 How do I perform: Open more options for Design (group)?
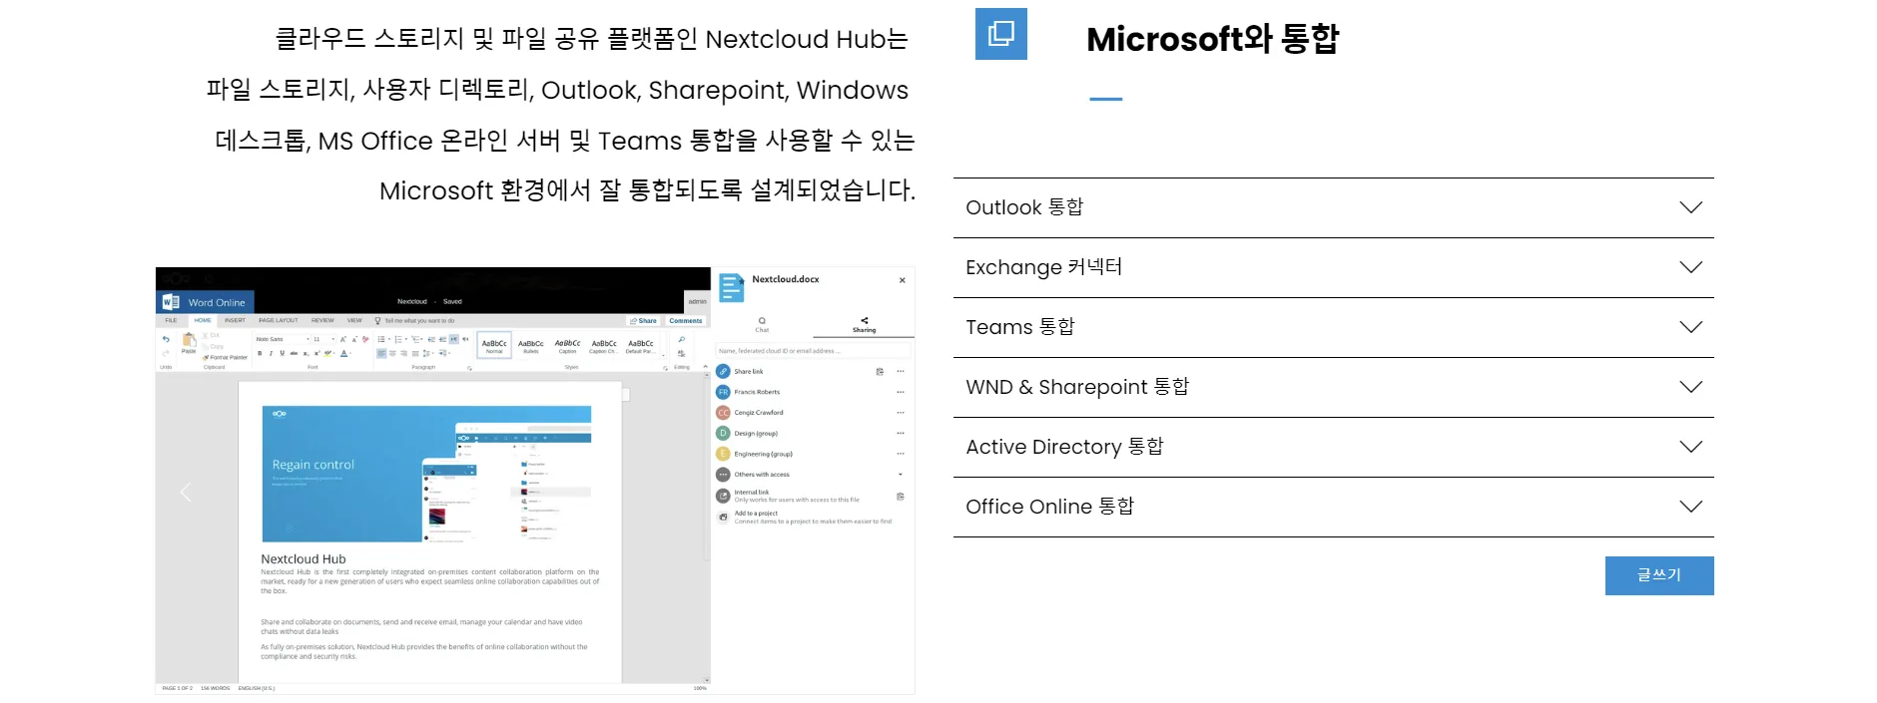[901, 433]
